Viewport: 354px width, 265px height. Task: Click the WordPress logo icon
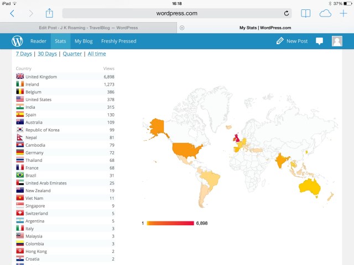click(17, 41)
